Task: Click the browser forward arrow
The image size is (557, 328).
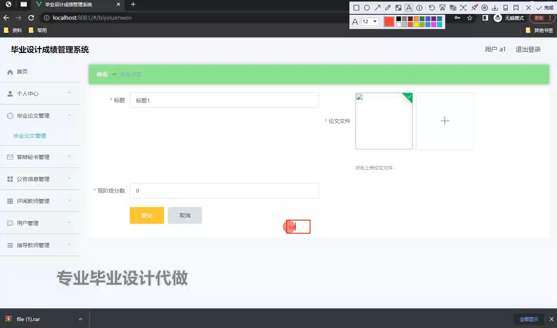Action: 19,18
